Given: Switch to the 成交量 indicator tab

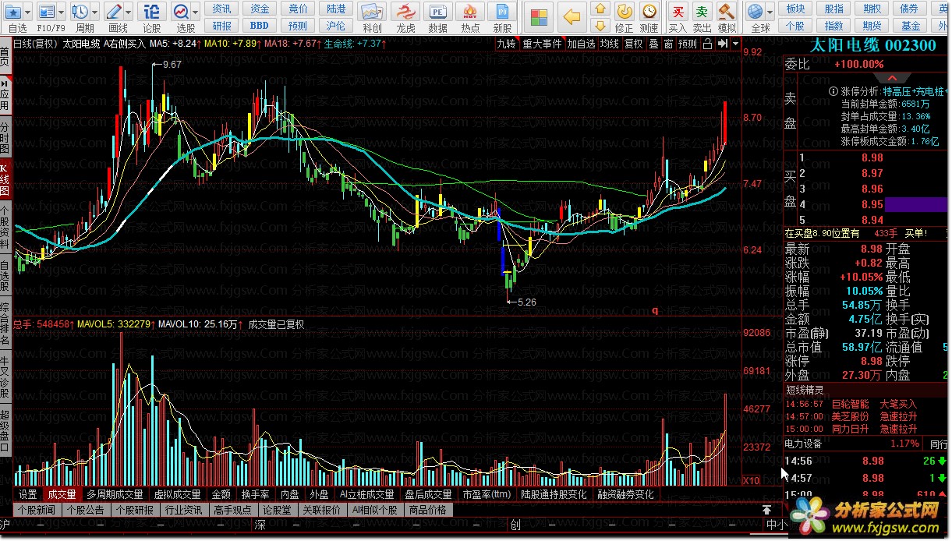Looking at the screenshot, I should [62, 494].
